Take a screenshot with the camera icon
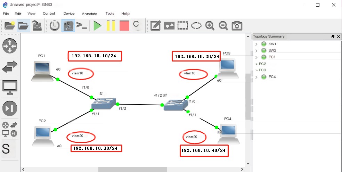 [237, 26]
